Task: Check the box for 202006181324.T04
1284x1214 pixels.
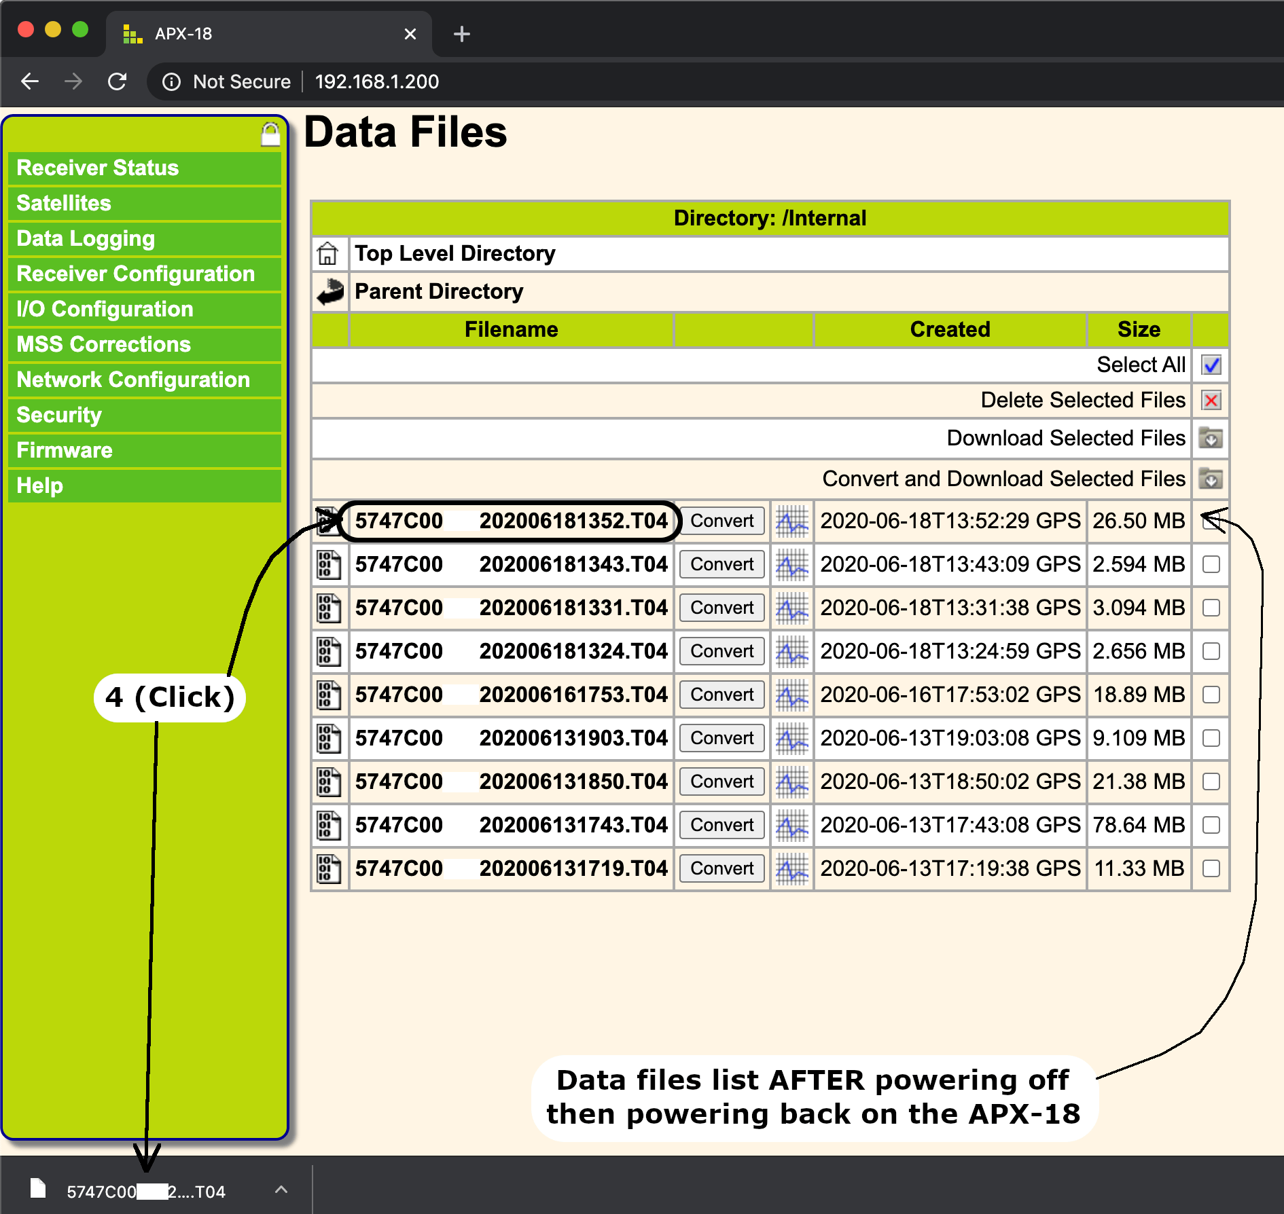Action: click(1211, 652)
